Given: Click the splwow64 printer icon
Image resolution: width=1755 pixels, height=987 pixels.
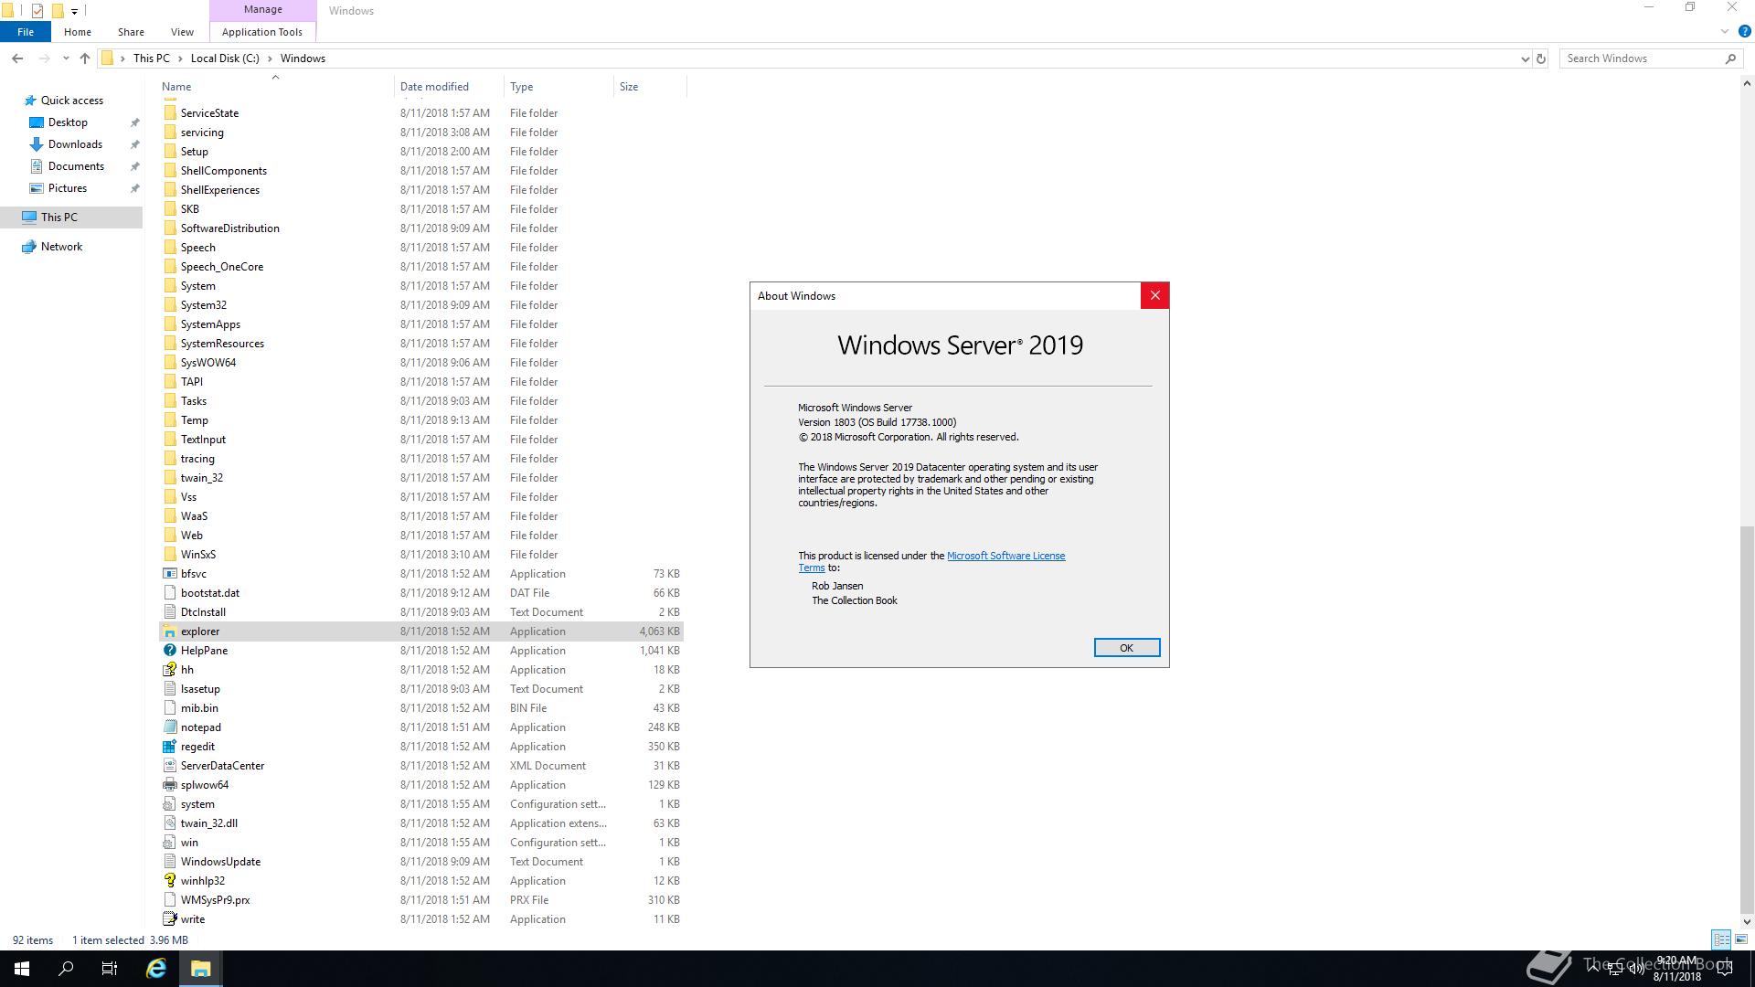Looking at the screenshot, I should click(169, 785).
